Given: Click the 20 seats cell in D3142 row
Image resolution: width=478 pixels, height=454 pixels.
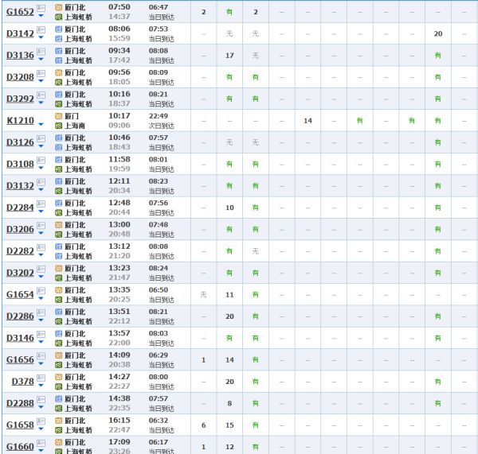Looking at the screenshot, I should tap(437, 33).
